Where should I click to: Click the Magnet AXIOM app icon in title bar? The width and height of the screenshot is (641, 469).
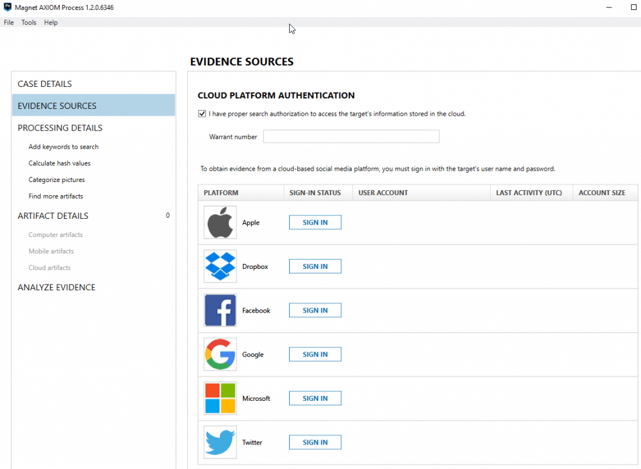click(x=8, y=7)
